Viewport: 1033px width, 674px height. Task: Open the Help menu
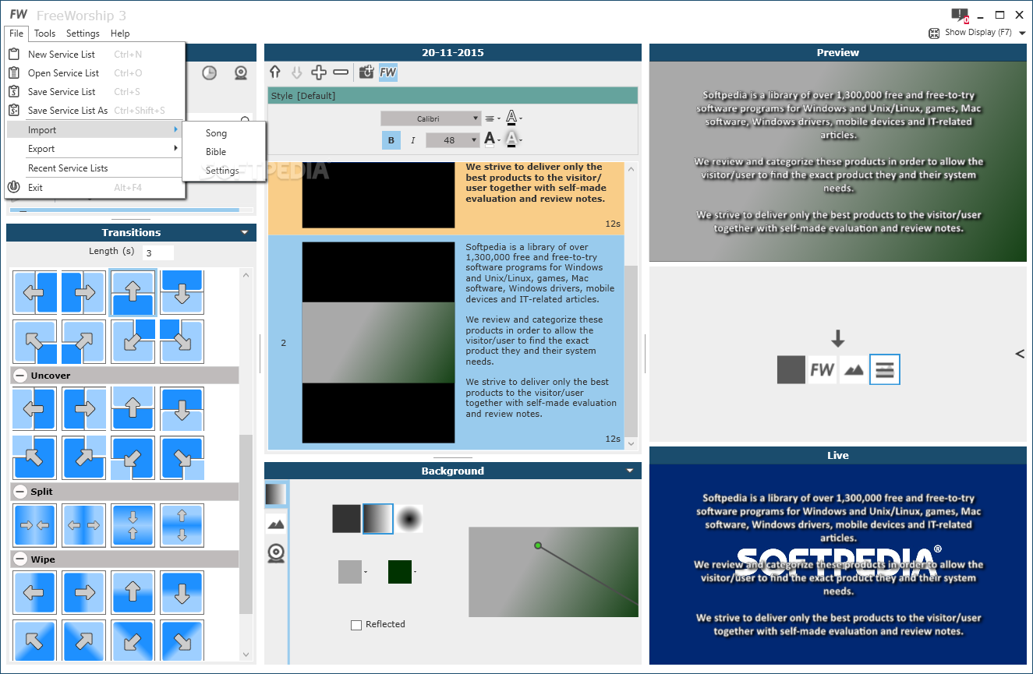coord(120,34)
